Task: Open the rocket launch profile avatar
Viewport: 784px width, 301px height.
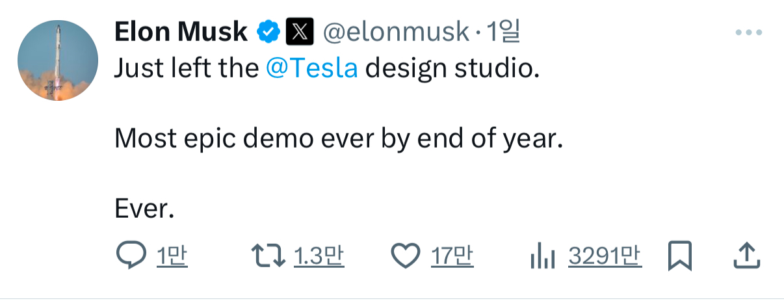Action: click(x=57, y=60)
